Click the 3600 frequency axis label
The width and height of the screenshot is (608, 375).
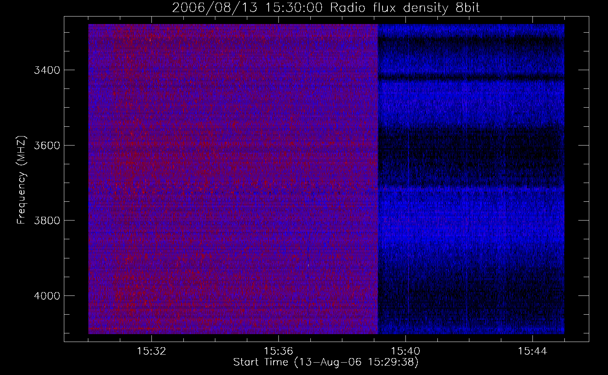pos(47,145)
